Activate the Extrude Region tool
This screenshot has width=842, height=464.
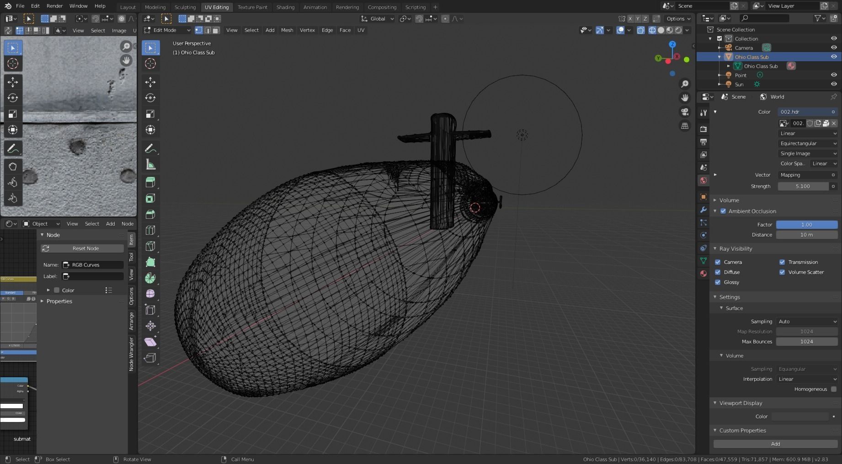click(150, 182)
